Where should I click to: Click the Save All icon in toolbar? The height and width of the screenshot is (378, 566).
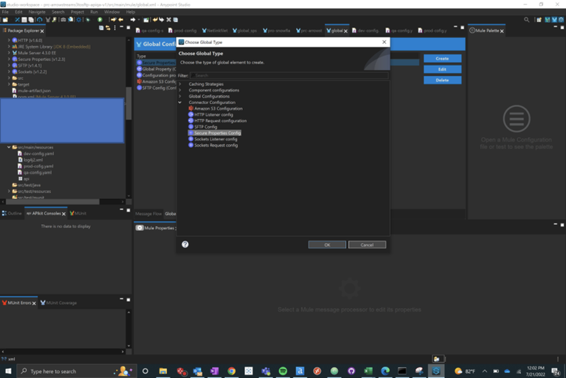tap(31, 20)
